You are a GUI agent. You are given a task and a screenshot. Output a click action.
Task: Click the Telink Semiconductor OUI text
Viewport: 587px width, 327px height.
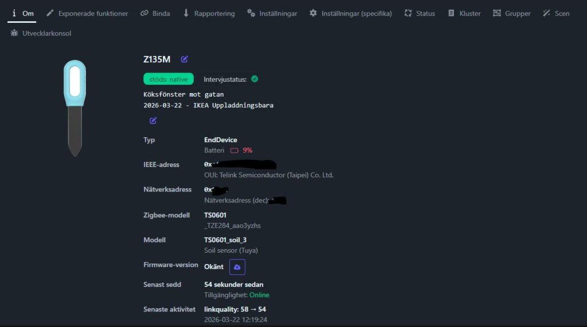click(x=269, y=175)
